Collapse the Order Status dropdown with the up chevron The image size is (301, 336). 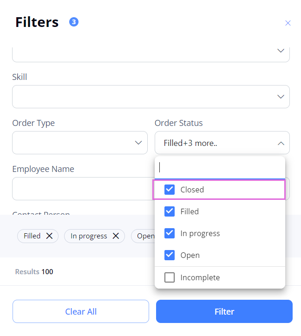[x=281, y=143]
